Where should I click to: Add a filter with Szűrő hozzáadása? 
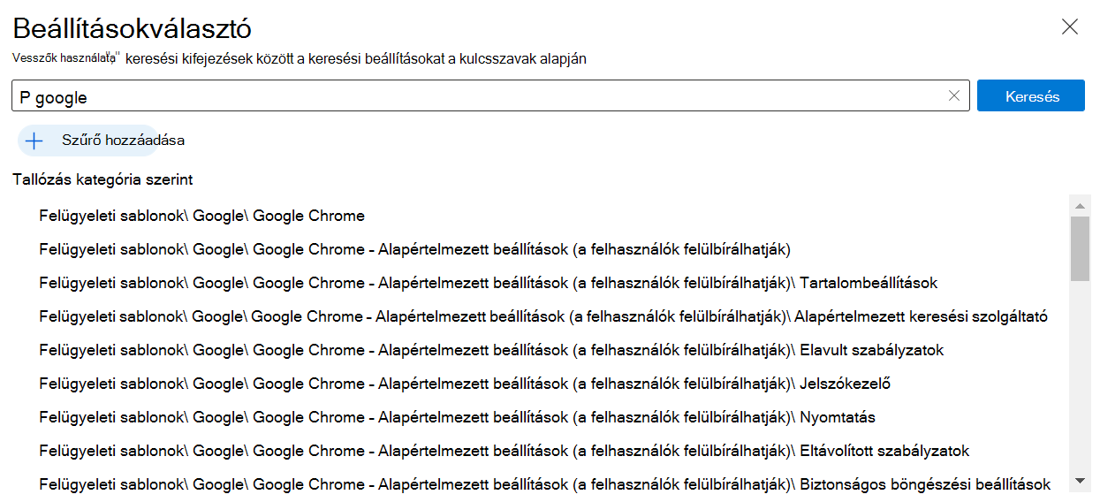pyautogui.click(x=102, y=141)
